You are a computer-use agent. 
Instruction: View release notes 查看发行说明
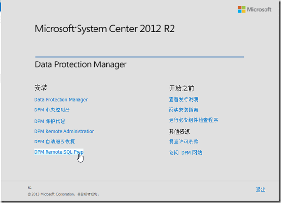(x=184, y=99)
